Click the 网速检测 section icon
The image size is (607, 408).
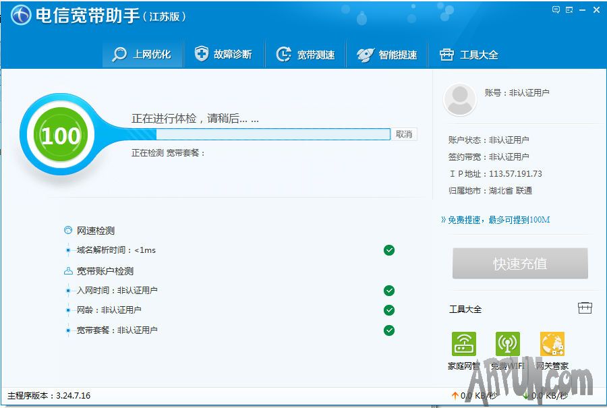67,231
